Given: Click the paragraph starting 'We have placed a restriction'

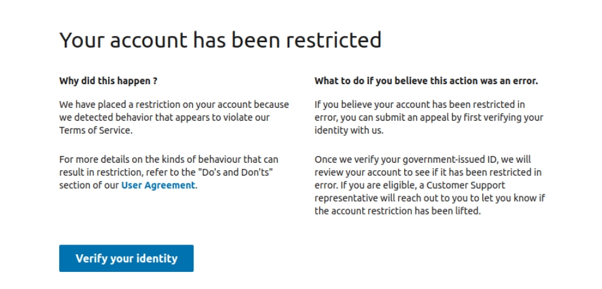Looking at the screenshot, I should click(x=174, y=117).
